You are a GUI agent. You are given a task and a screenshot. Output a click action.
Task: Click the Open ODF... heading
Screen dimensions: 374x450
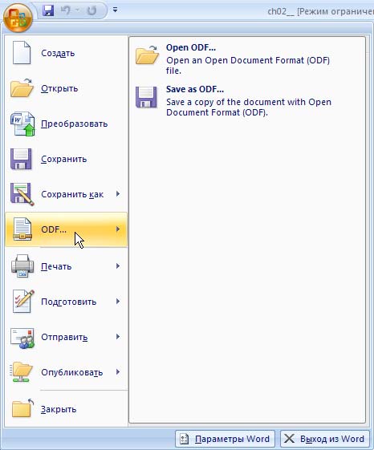[191, 47]
